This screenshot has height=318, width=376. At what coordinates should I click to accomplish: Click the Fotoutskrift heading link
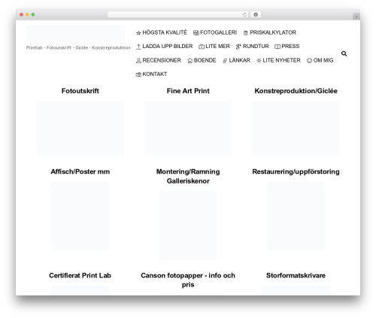[x=80, y=91]
